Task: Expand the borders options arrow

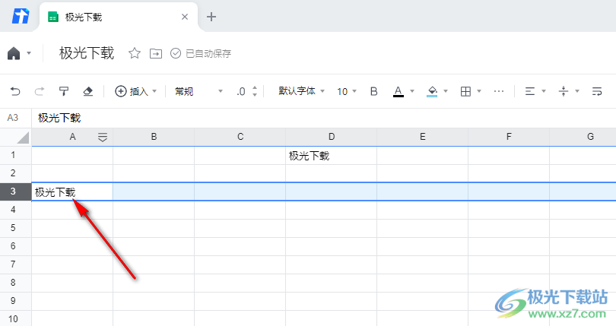Action: (x=479, y=91)
